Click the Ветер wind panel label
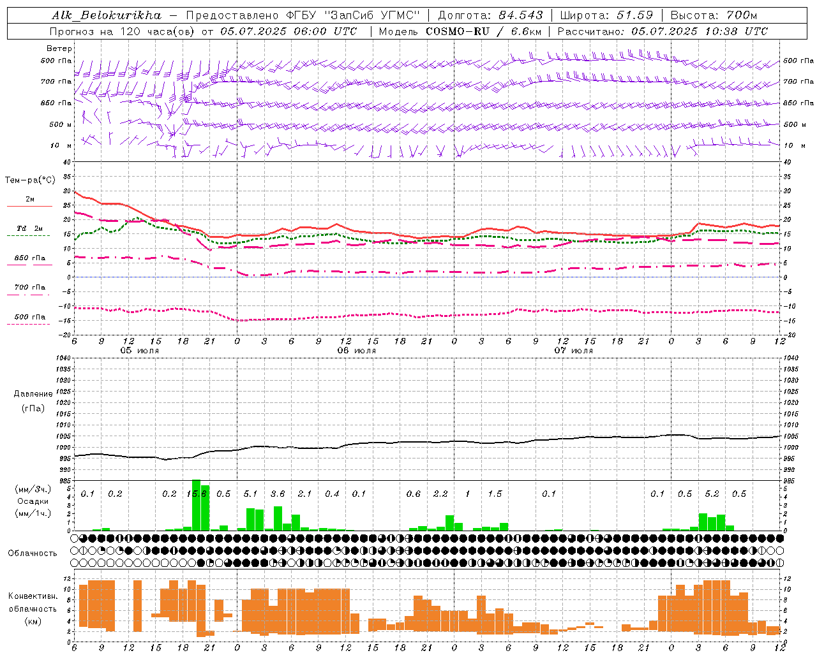The height and width of the screenshot is (653, 817). click(59, 48)
